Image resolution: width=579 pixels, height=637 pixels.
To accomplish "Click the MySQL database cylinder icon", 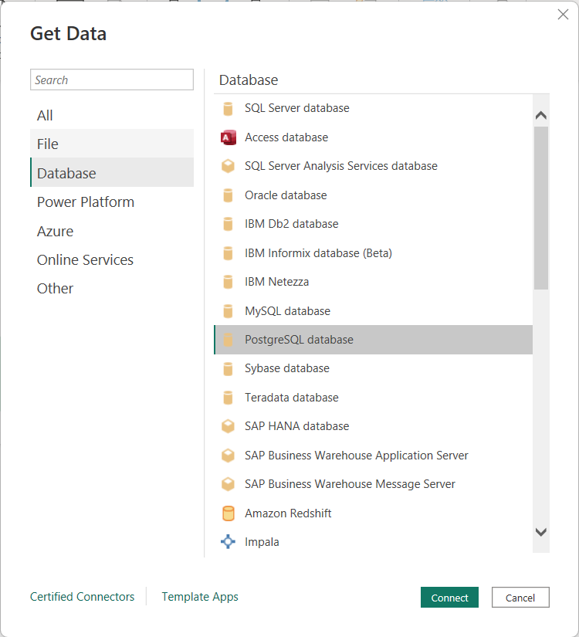I will tap(228, 311).
